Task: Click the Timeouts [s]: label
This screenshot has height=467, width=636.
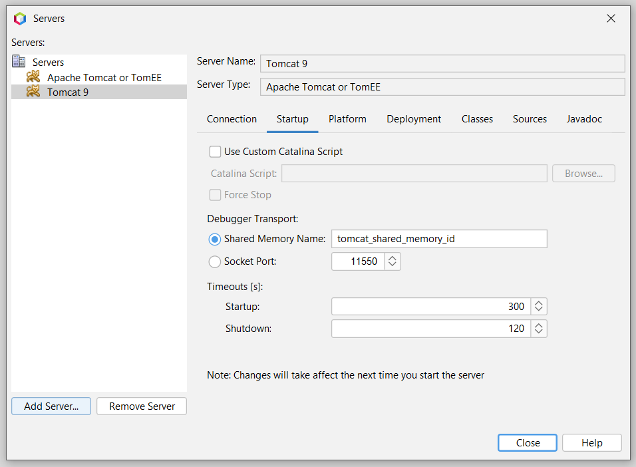Action: tap(235, 287)
